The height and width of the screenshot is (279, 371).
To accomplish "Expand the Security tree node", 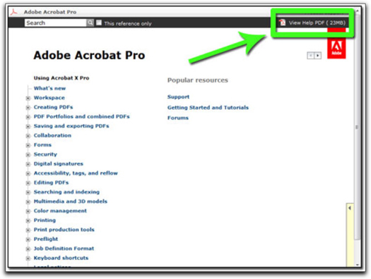I will pyautogui.click(x=28, y=155).
